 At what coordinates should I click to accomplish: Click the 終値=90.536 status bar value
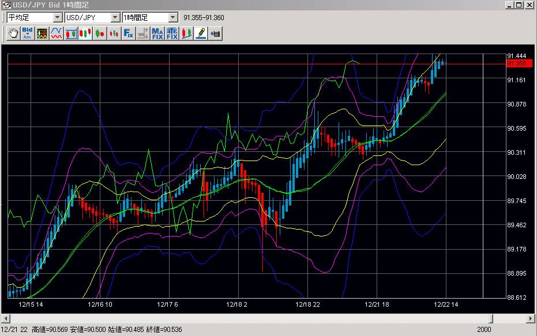(x=164, y=330)
